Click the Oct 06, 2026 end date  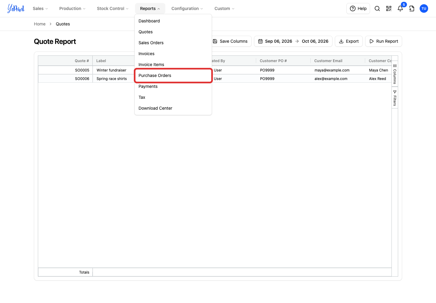click(x=315, y=41)
